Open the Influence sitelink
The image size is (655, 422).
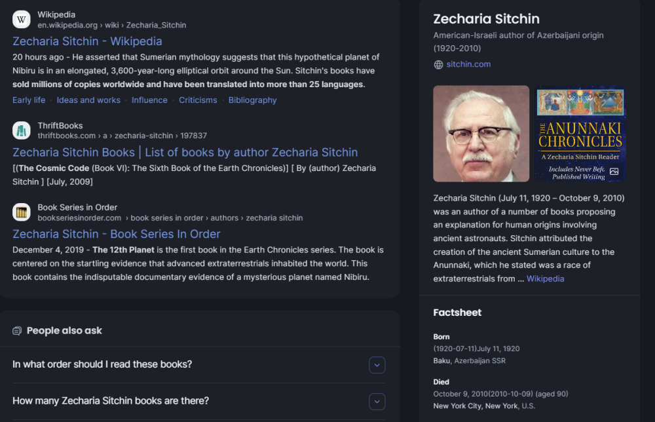click(x=149, y=100)
